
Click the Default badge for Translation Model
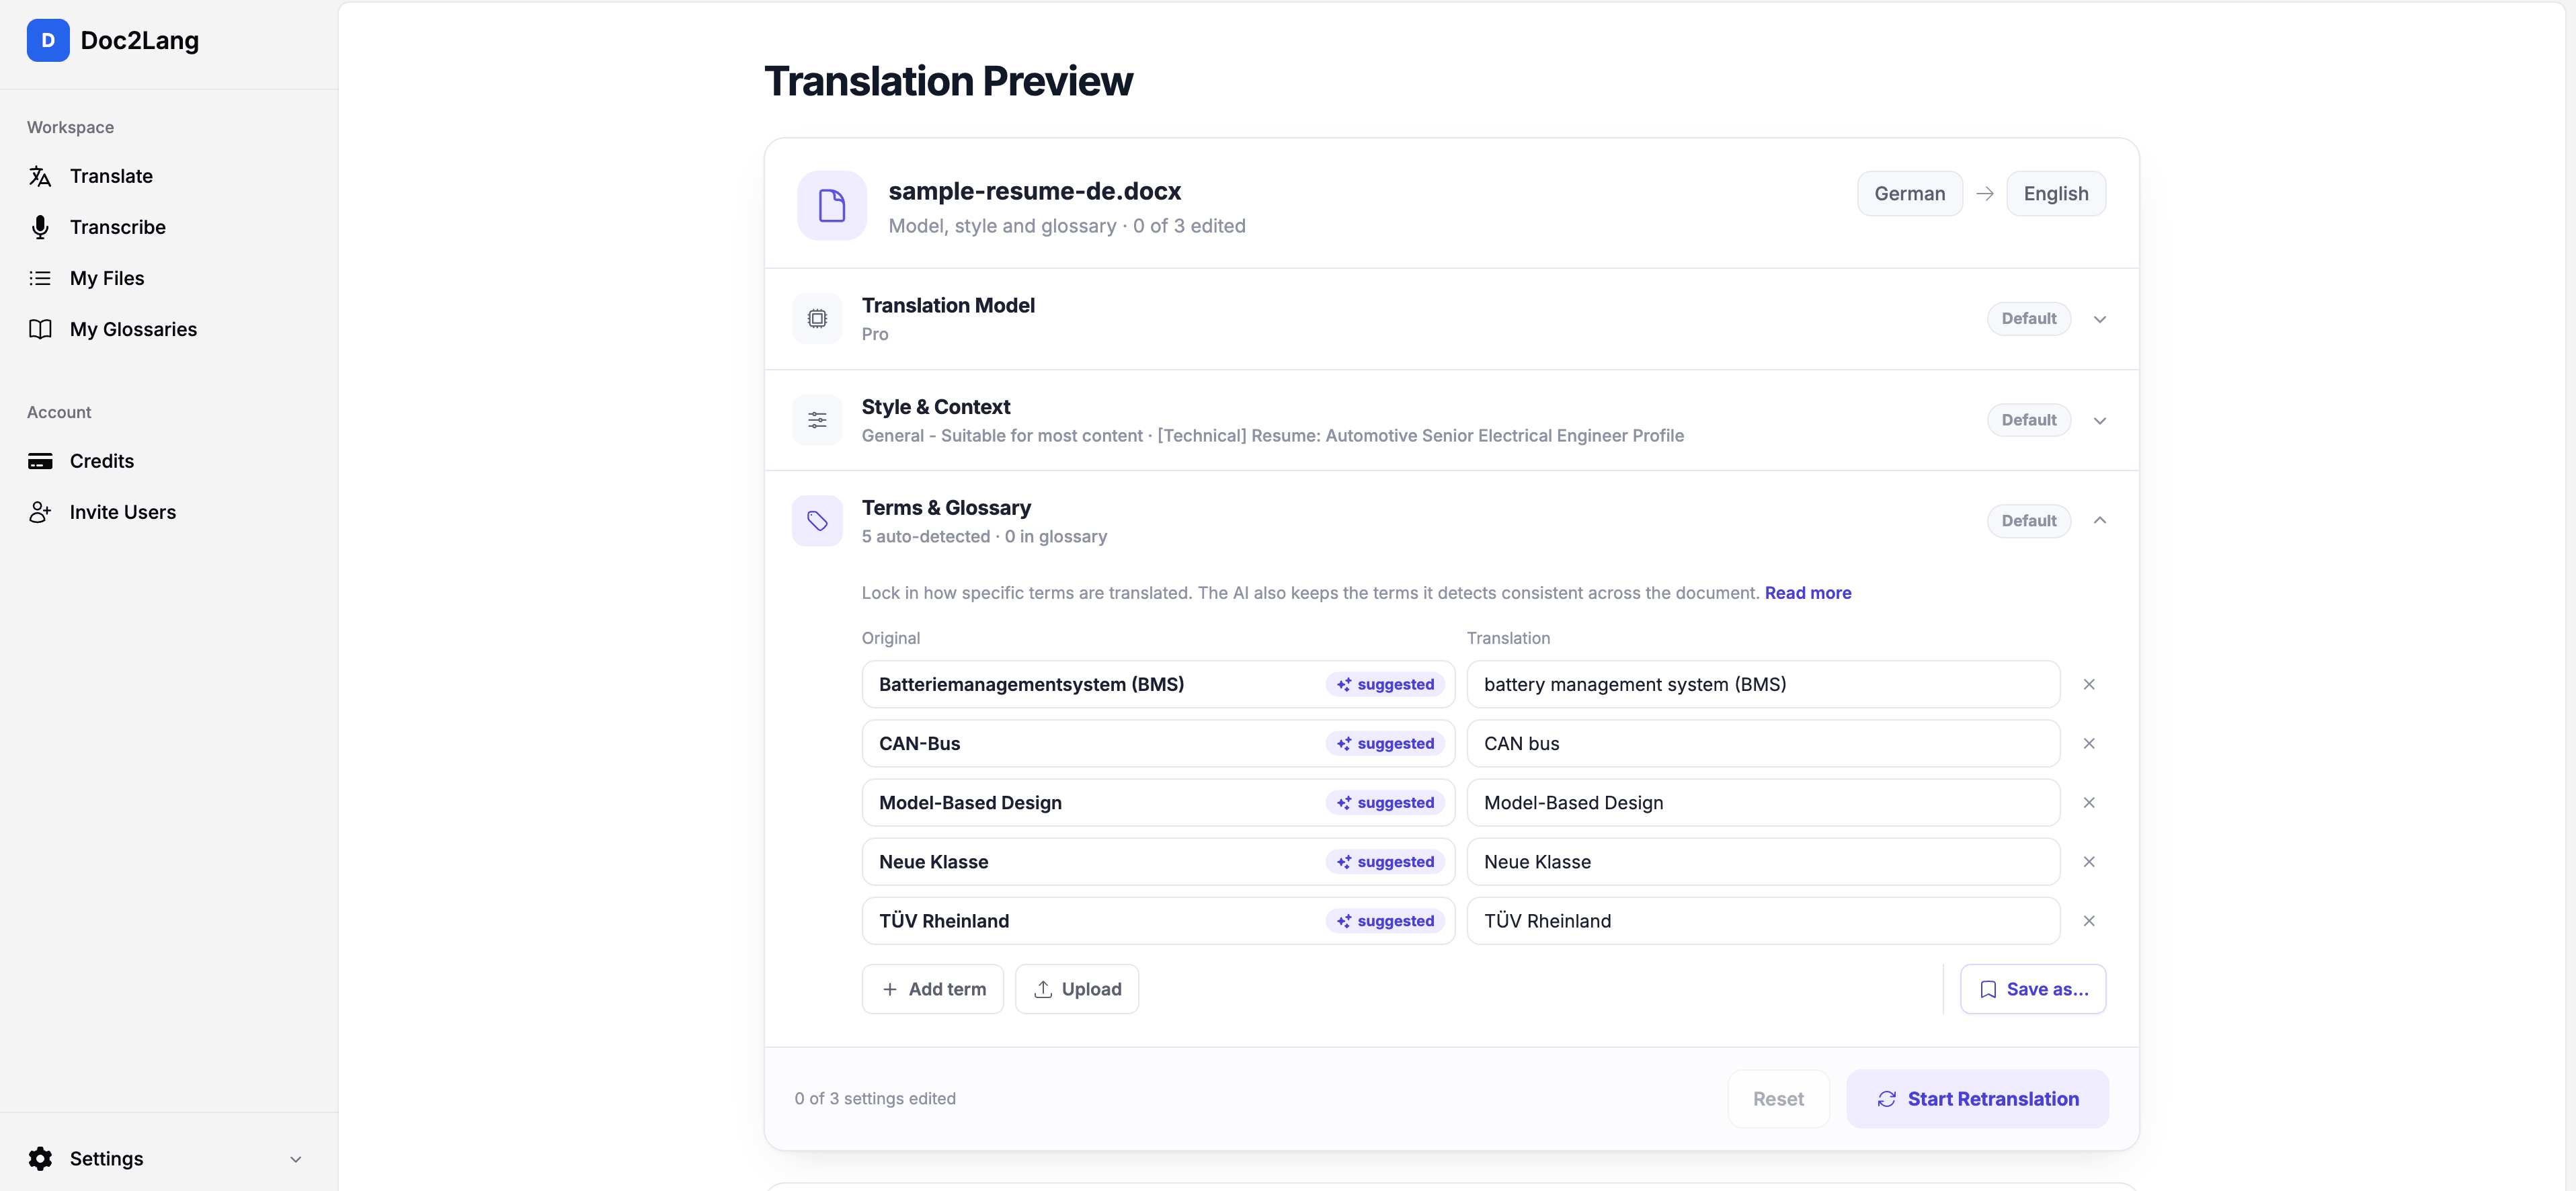pos(2028,318)
